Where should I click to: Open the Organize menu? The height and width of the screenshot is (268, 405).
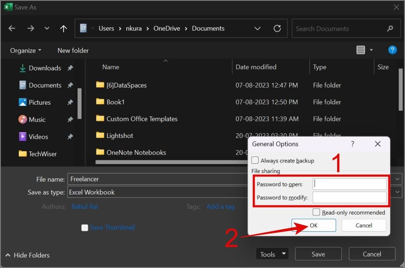point(25,50)
